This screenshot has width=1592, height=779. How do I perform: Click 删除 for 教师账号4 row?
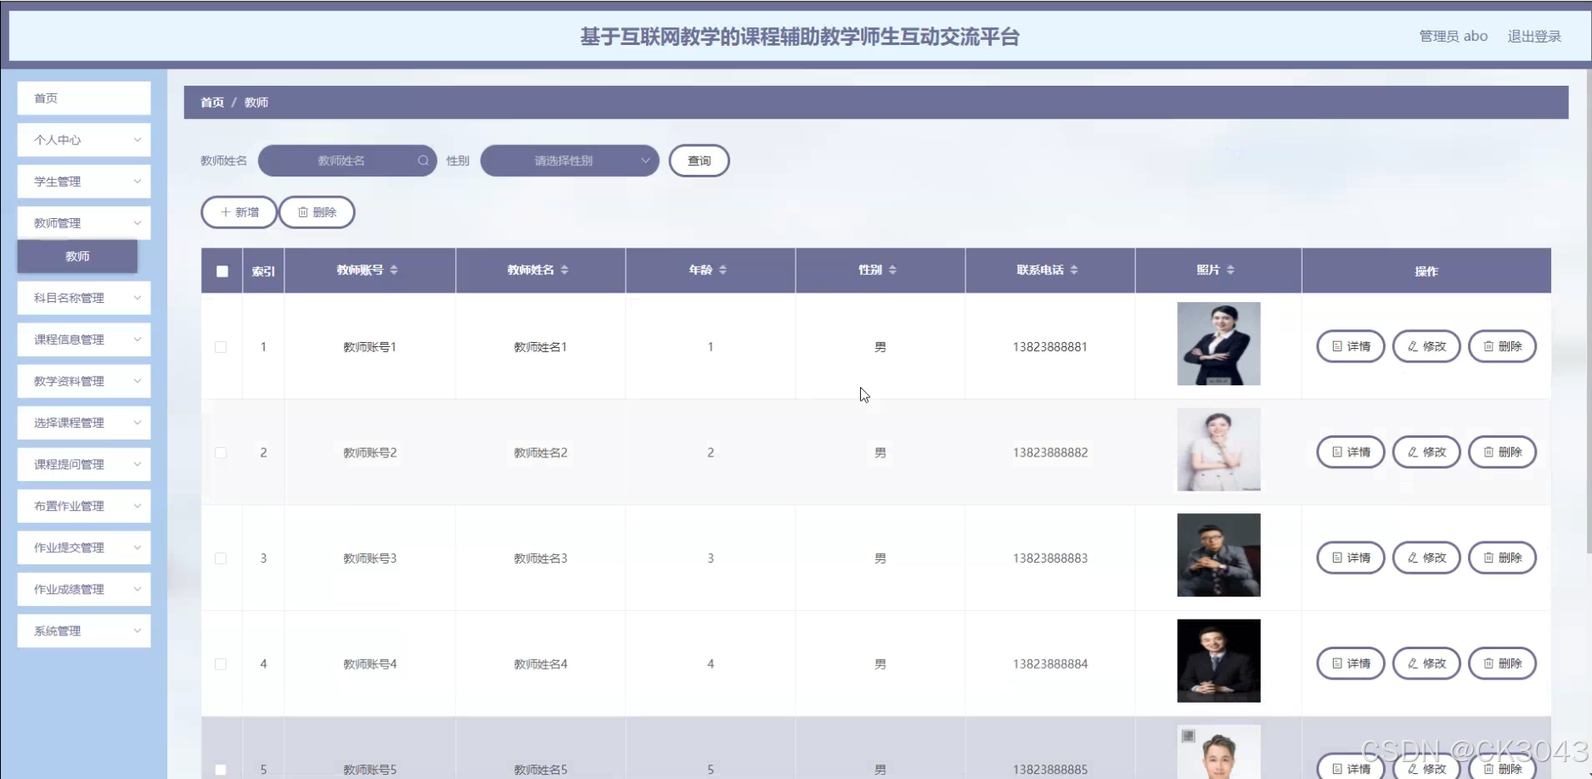click(1502, 664)
